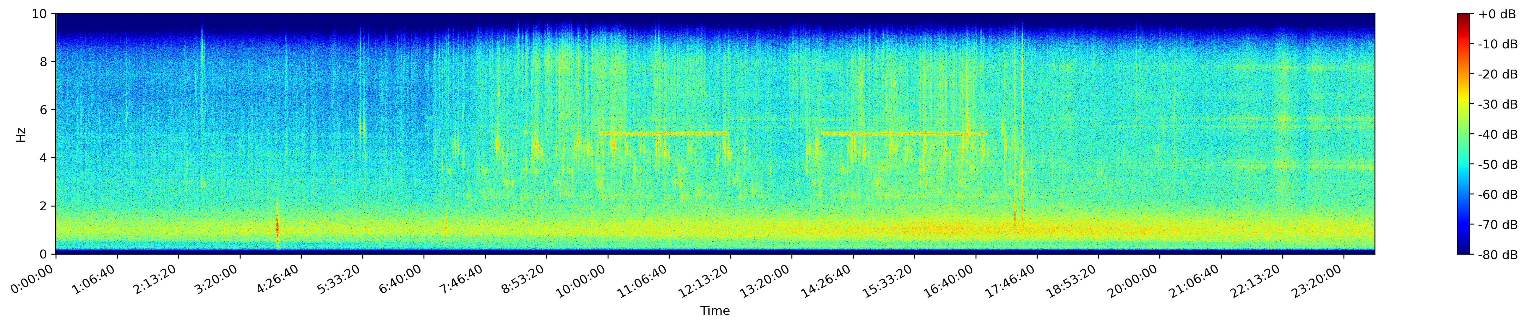Image resolution: width=1527 pixels, height=326 pixels.
Task: Click the -40 dB colorbar label
Action: pyautogui.click(x=1497, y=134)
